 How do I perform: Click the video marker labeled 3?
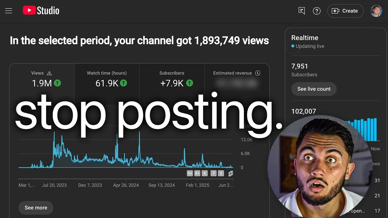[x=221, y=173]
